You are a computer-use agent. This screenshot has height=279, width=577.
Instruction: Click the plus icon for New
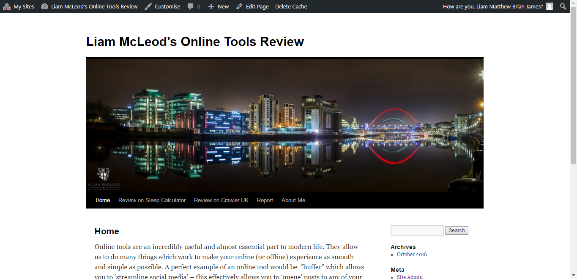click(211, 6)
